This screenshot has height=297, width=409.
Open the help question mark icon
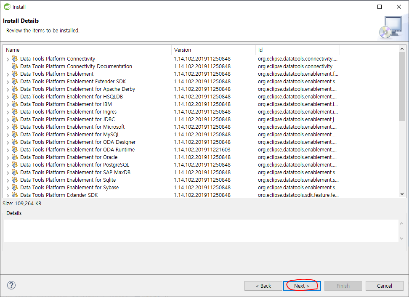pos(11,285)
